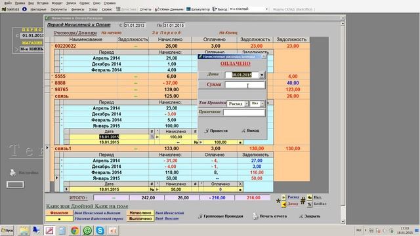This screenshot has height=236, width=420.
Task: Open the green @ mail agent taskbar icon
Action: click(x=87, y=230)
